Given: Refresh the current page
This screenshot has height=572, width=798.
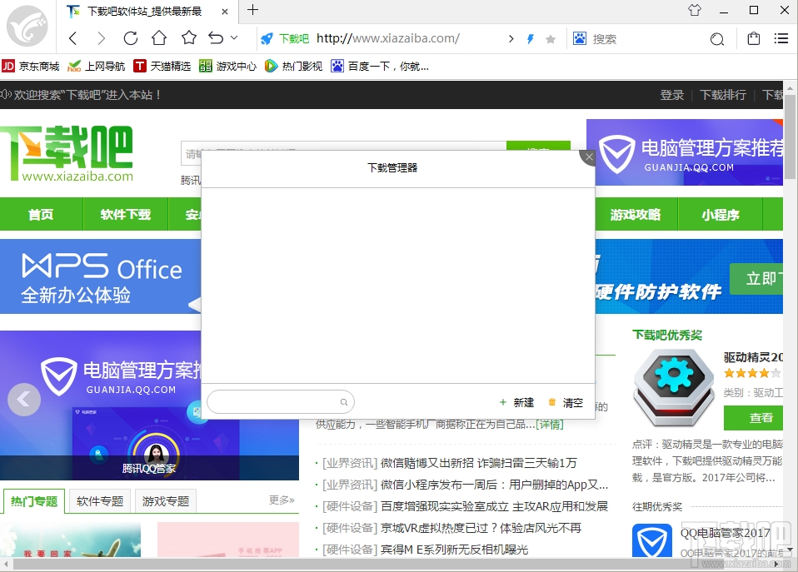Looking at the screenshot, I should (130, 38).
